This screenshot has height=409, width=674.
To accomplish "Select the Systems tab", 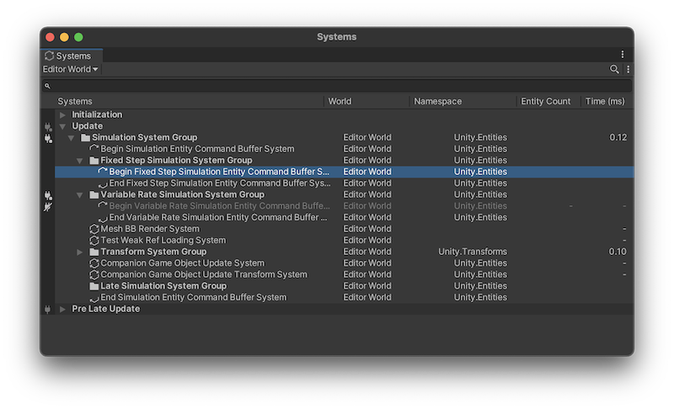I will 67,56.
